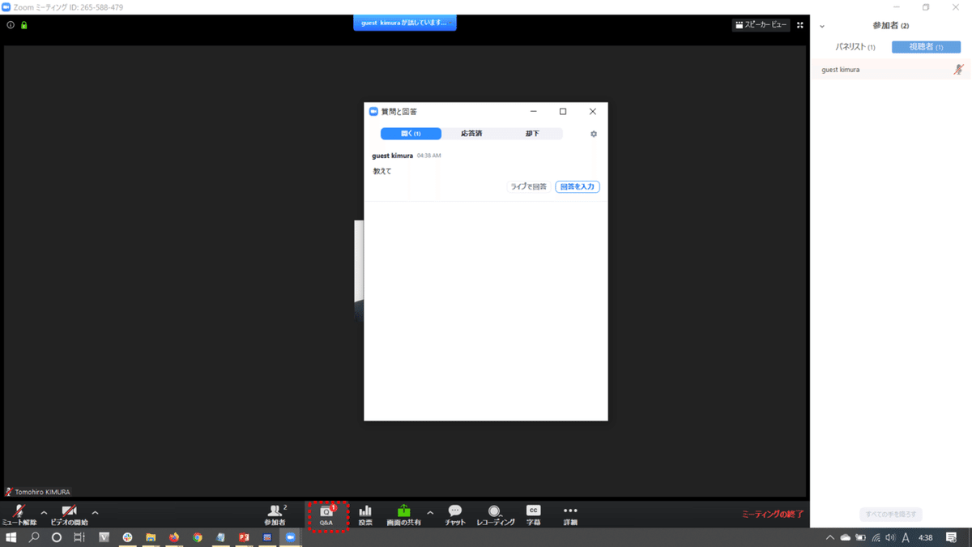Launch Firefox from the taskbar

click(x=174, y=537)
